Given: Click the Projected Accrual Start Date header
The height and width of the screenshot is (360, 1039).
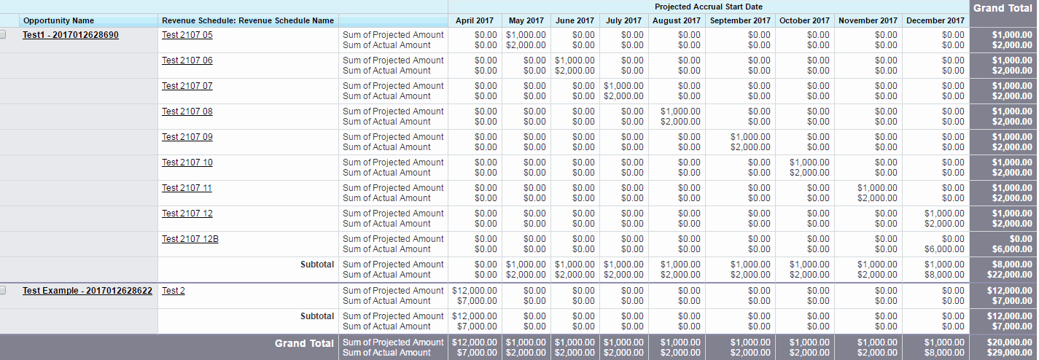Looking at the screenshot, I should [709, 7].
